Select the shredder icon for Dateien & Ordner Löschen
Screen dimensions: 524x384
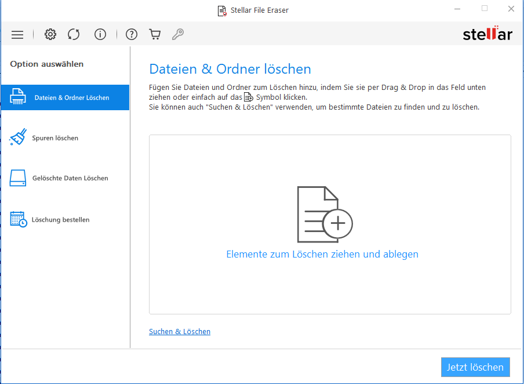pyautogui.click(x=18, y=97)
